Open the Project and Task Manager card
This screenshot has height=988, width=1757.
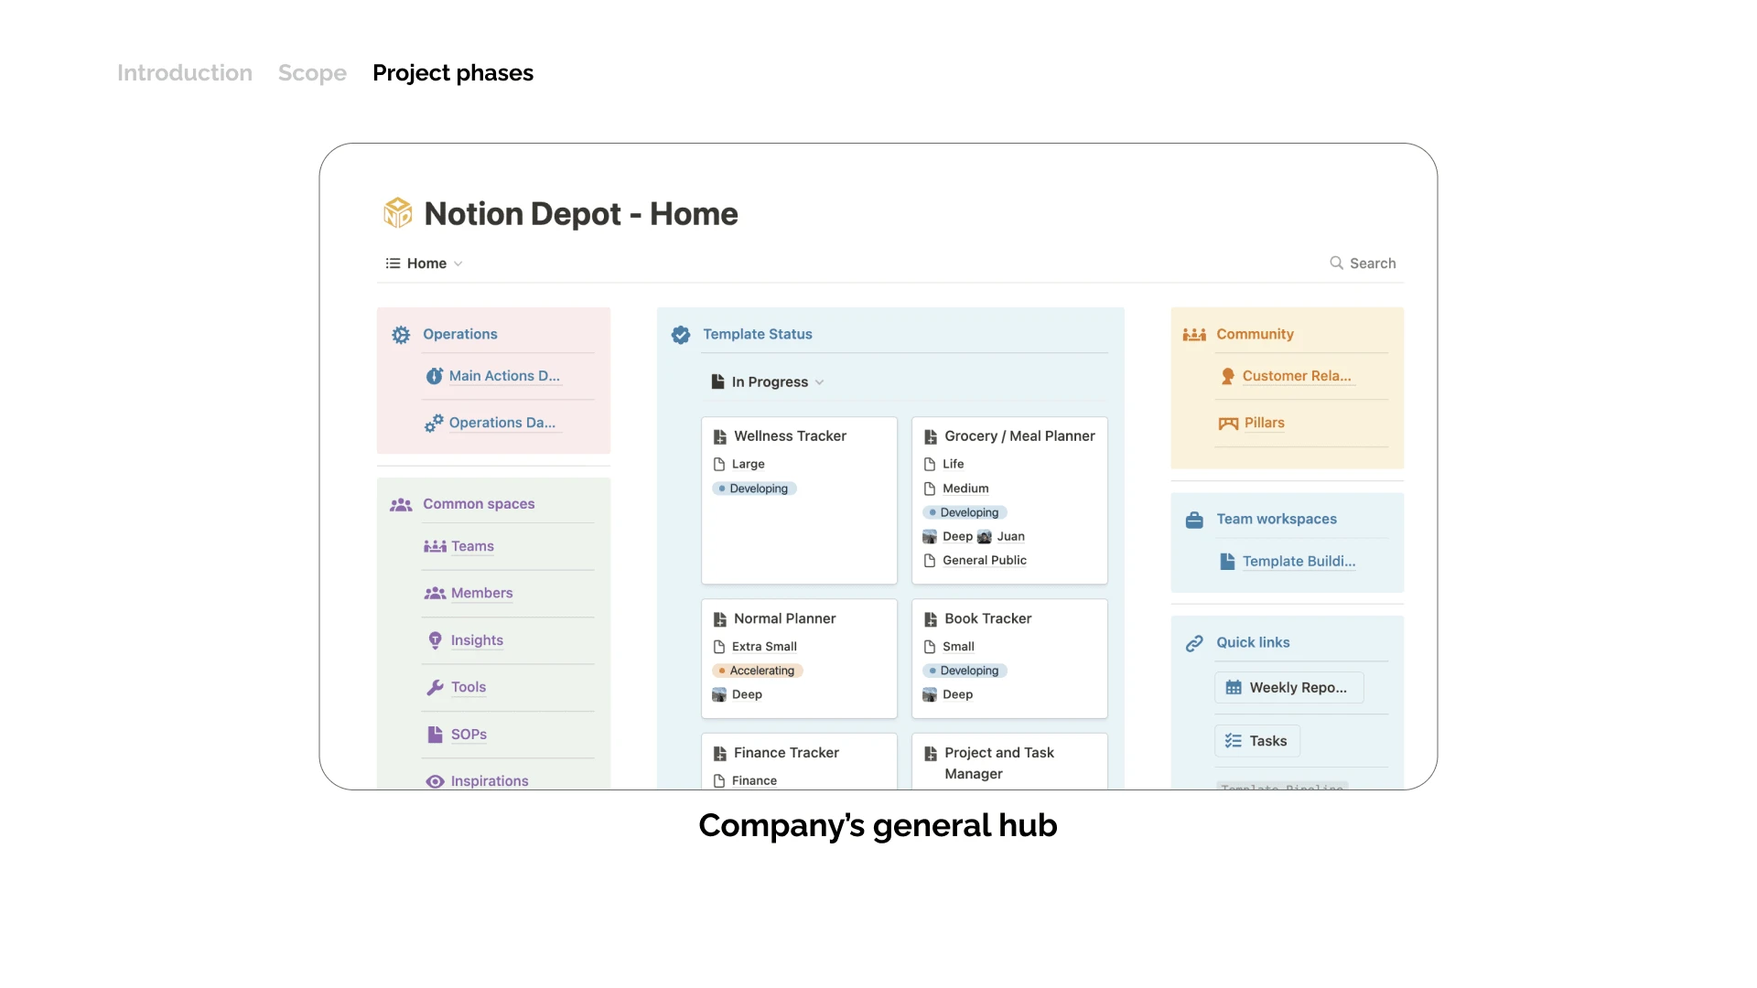[1009, 761]
